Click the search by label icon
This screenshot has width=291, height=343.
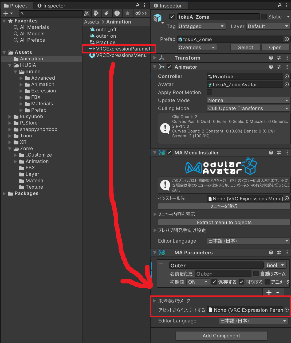click(106, 13)
